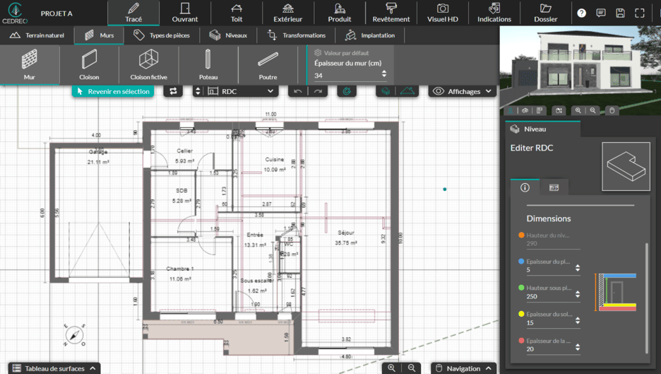
Task: Toggle the 3D preview eye view mode
Action: [525, 110]
